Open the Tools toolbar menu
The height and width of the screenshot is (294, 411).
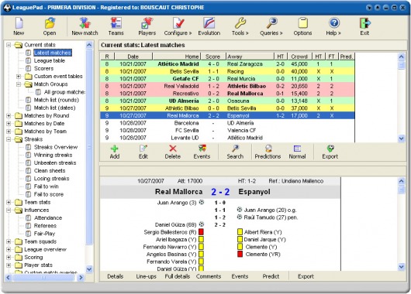tap(240, 26)
